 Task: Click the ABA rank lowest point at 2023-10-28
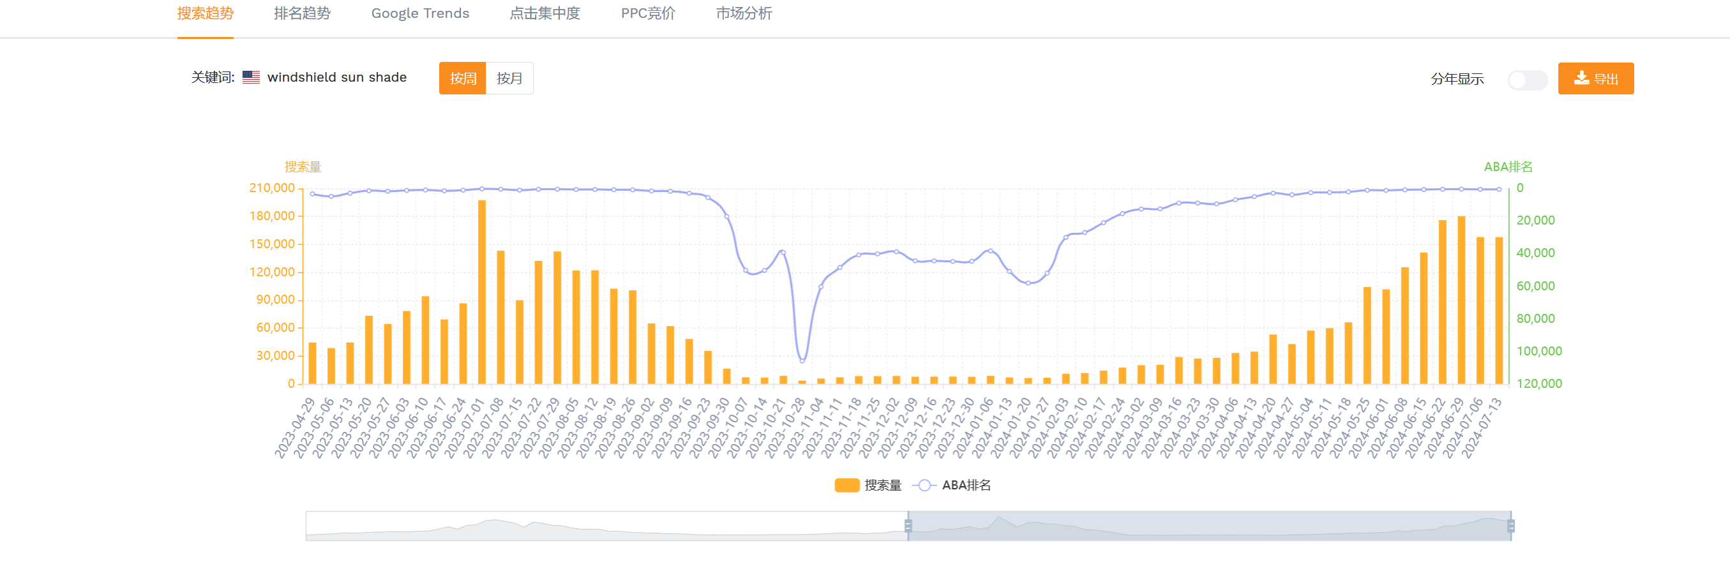(x=802, y=360)
